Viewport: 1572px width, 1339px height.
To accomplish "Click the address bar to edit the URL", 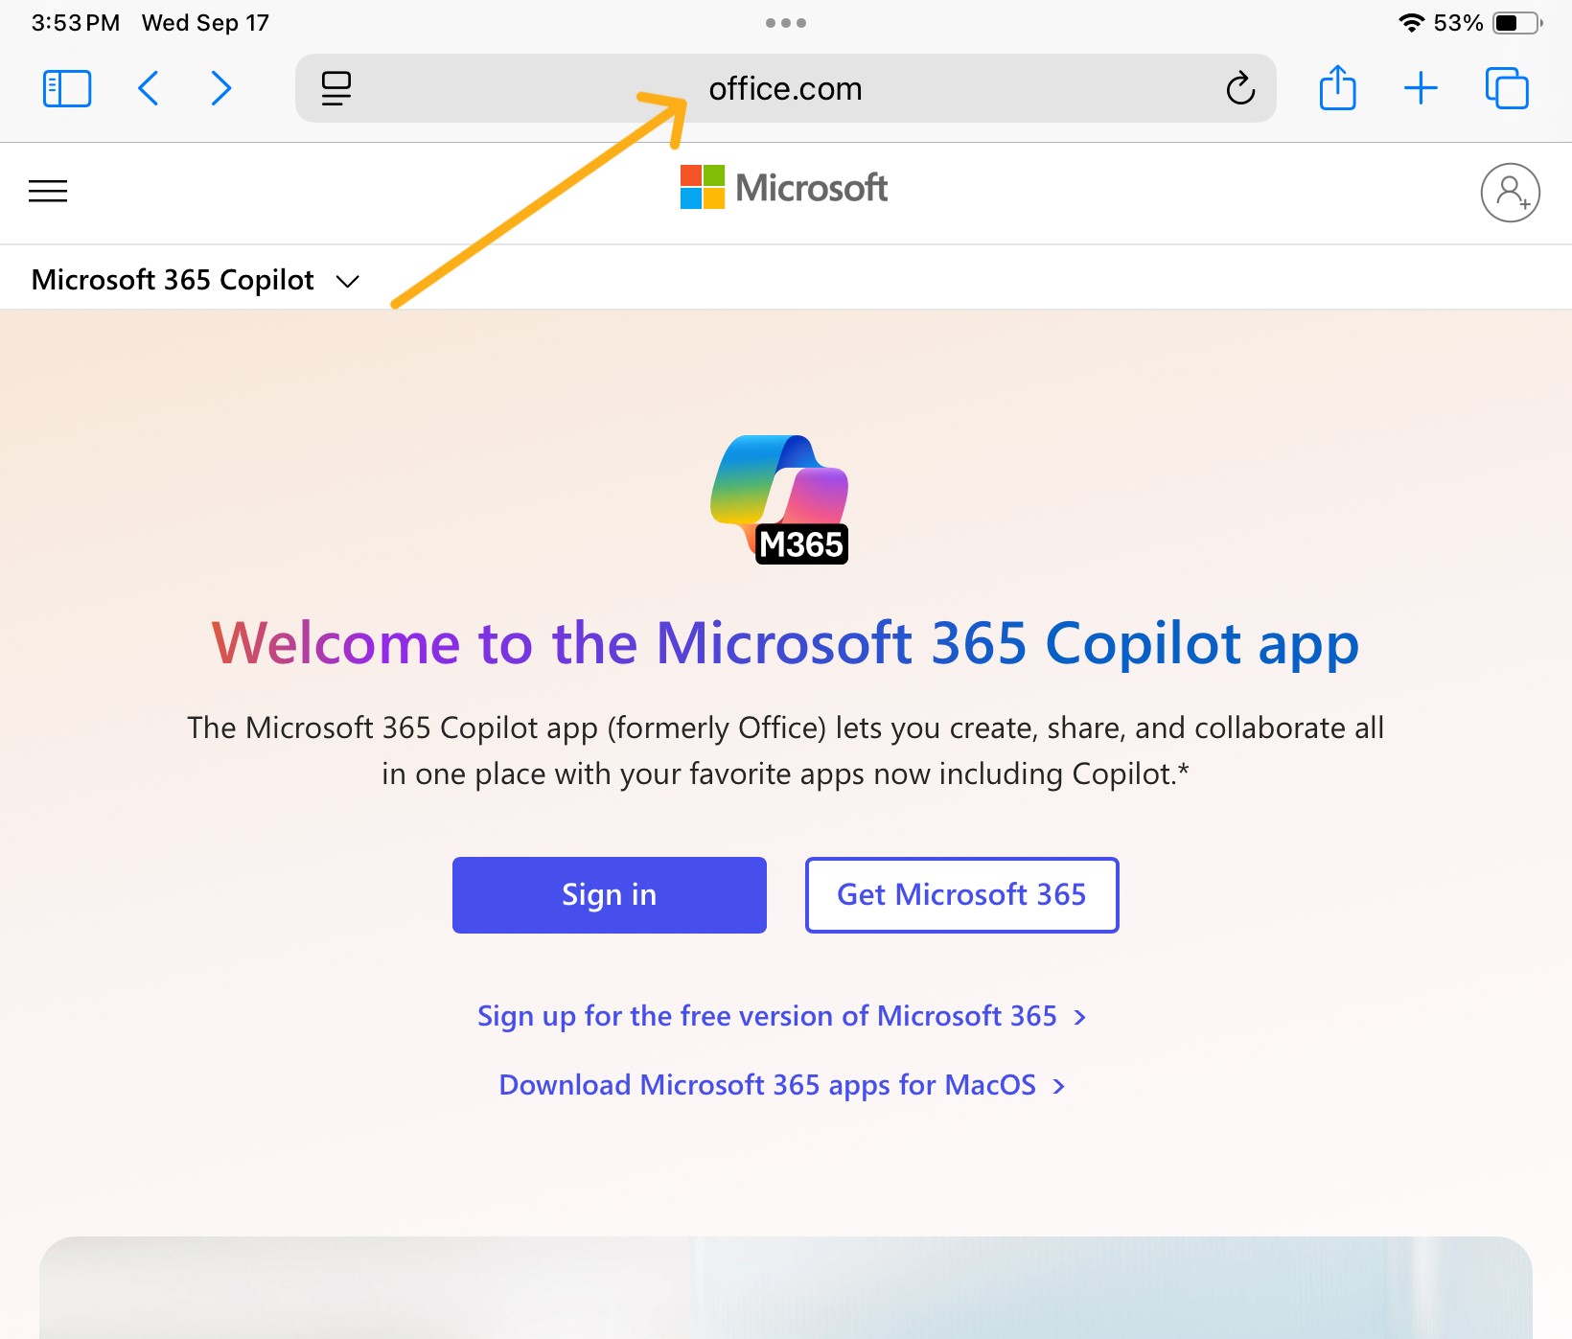I will (x=784, y=88).
